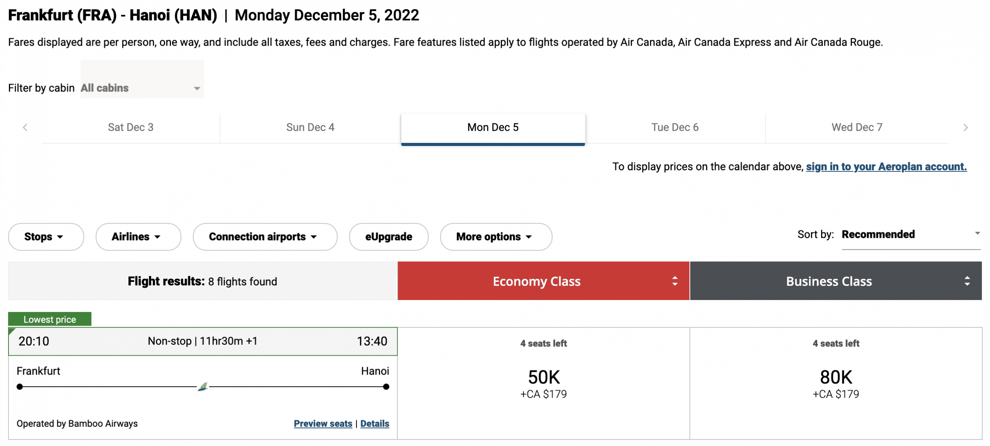The image size is (990, 446).
Task: Switch to the Sat Dec 3 tab
Action: tap(131, 127)
